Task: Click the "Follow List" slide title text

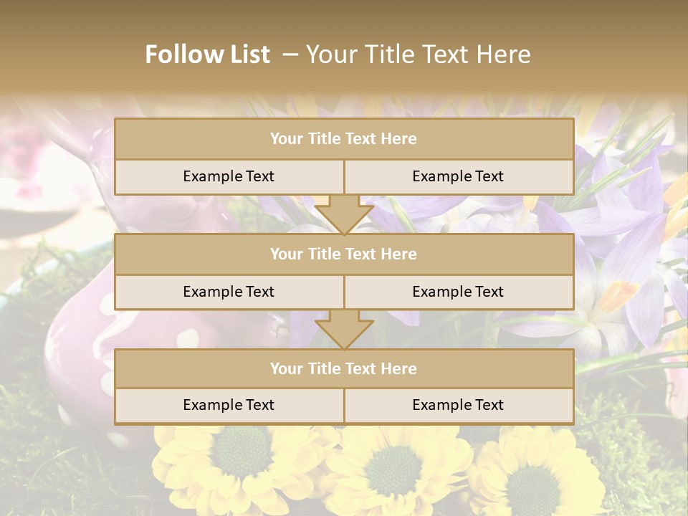Action: (x=208, y=54)
